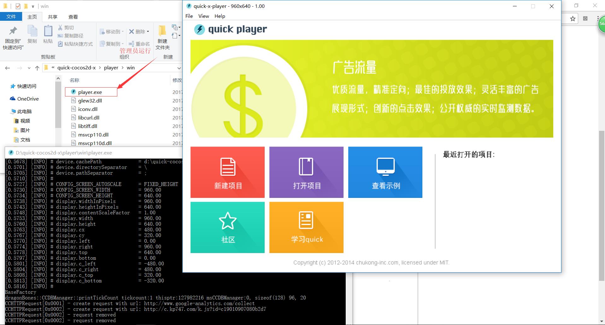Open the View menu in quick-x-player
Image resolution: width=605 pixels, height=325 pixels.
(x=203, y=16)
